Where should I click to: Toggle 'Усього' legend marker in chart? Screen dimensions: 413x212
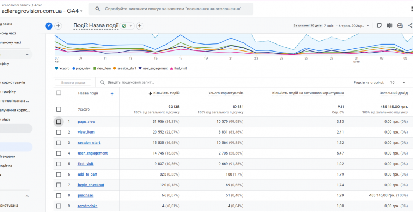point(56,68)
